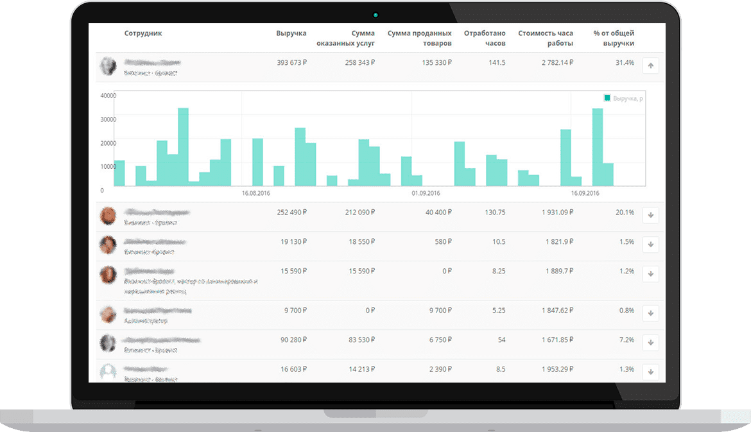The image size is (751, 432).
Task: Select the 1 671.85 ₽ hourly cost cell
Action: tap(558, 340)
